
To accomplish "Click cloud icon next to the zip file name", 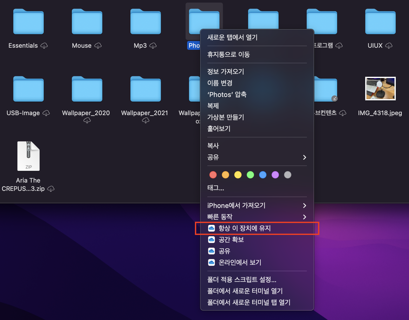I will click(x=51, y=189).
